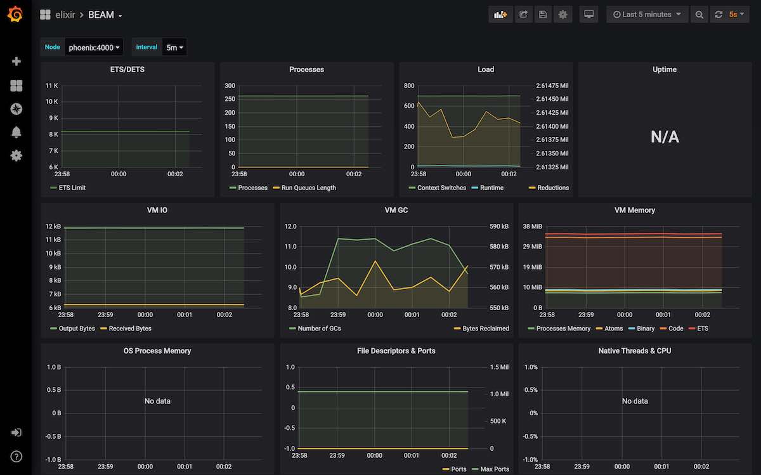The height and width of the screenshot is (475, 761).
Task: Expand the Node phoenix:4000 dropdown
Action: click(94, 48)
